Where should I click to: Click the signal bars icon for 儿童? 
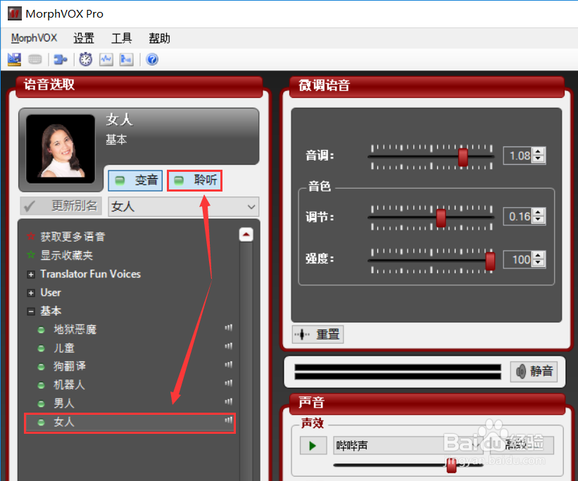tap(229, 346)
